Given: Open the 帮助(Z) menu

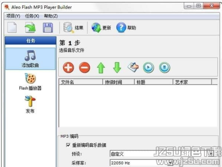Looking at the screenshot, I should [51, 16].
